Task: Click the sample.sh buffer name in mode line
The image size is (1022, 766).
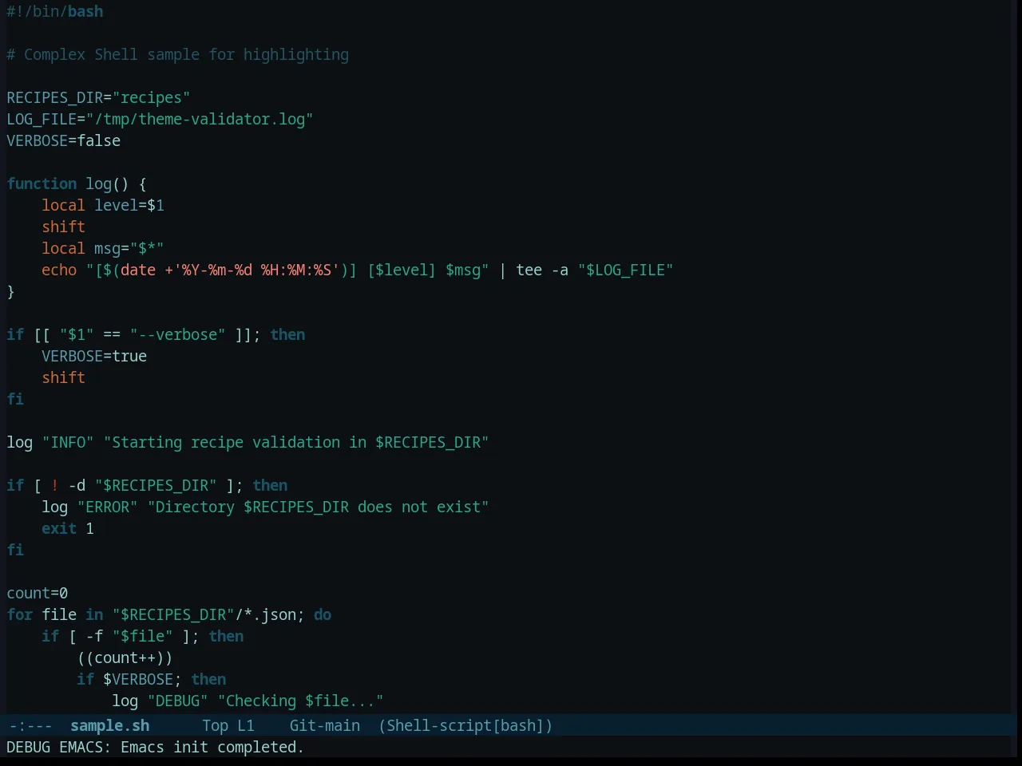Action: (x=109, y=725)
